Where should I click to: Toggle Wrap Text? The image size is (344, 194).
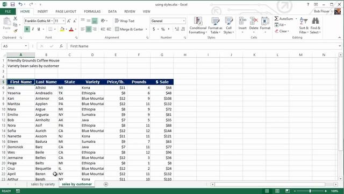coord(125,21)
